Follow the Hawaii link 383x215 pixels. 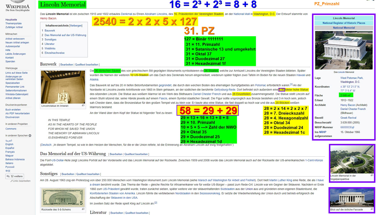[x=301, y=75]
